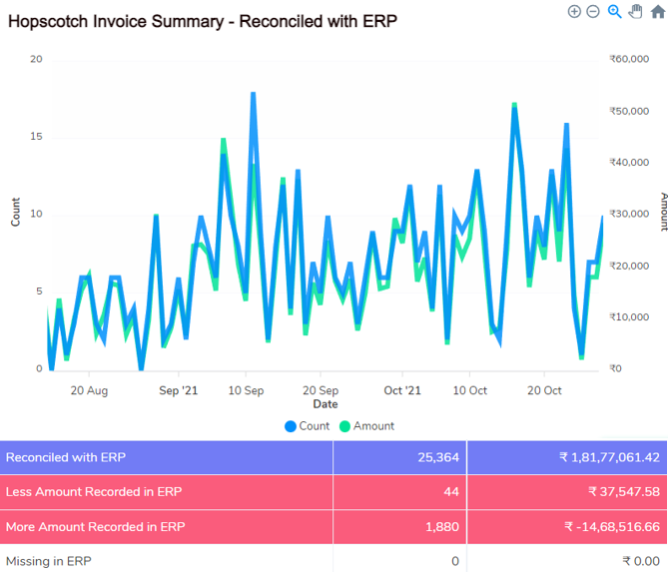
Task: Click the Oct '21 date axis label
Action: 402,390
